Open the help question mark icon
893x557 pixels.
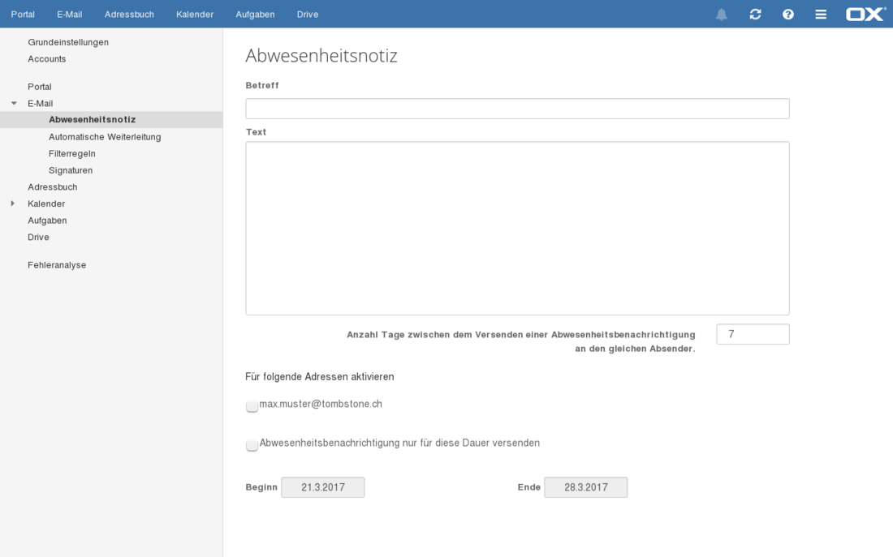coord(787,15)
